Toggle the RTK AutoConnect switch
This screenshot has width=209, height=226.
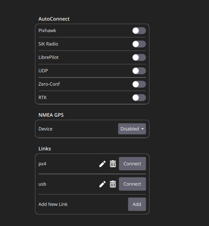coord(139,98)
